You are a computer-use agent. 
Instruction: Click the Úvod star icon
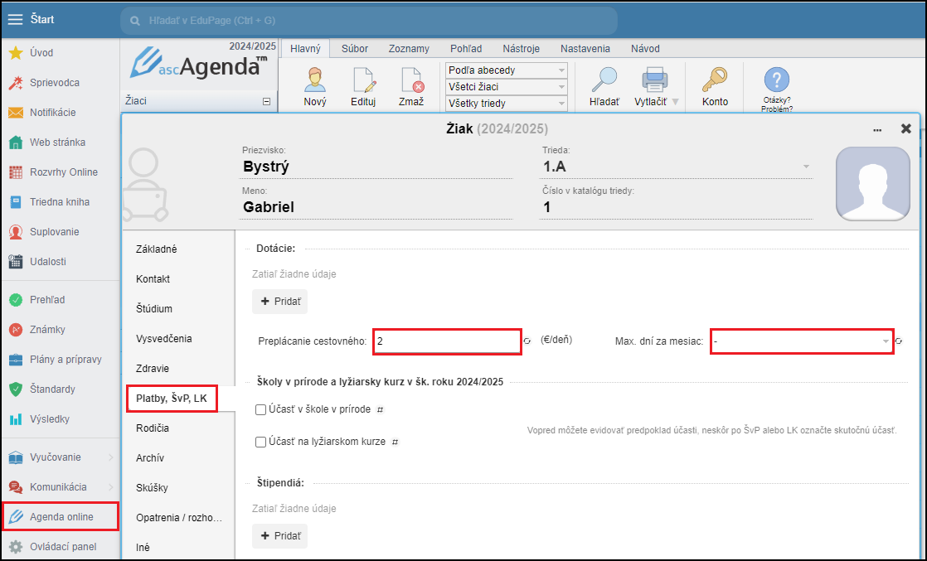tap(16, 53)
